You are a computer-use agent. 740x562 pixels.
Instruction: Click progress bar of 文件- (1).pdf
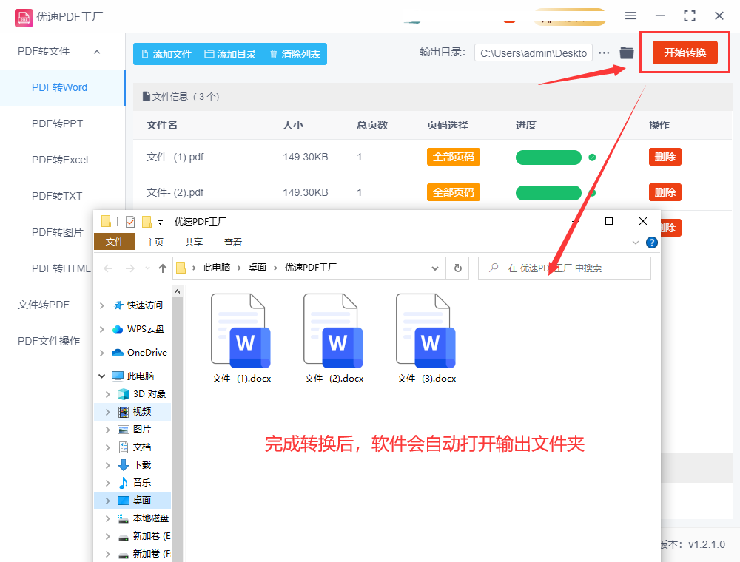tap(548, 158)
